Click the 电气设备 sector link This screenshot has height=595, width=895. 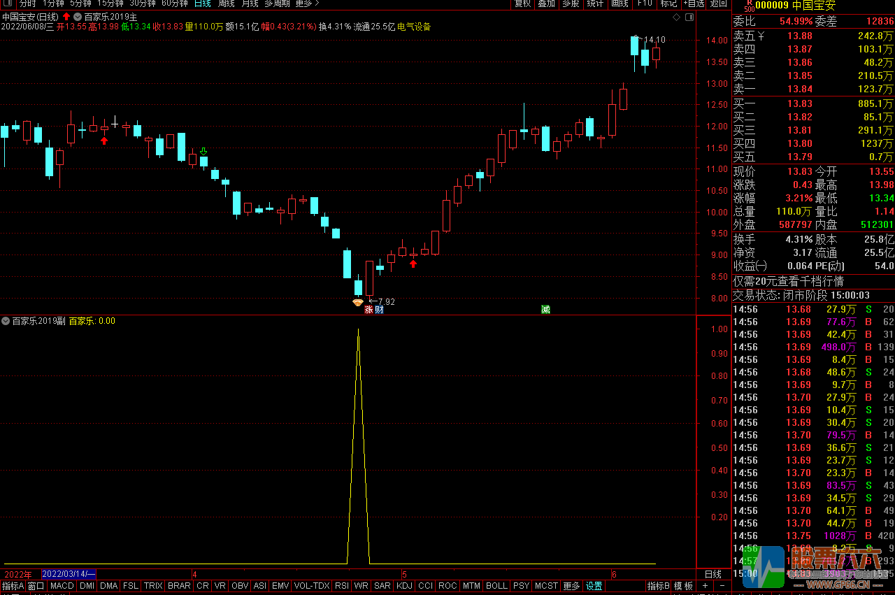(414, 27)
